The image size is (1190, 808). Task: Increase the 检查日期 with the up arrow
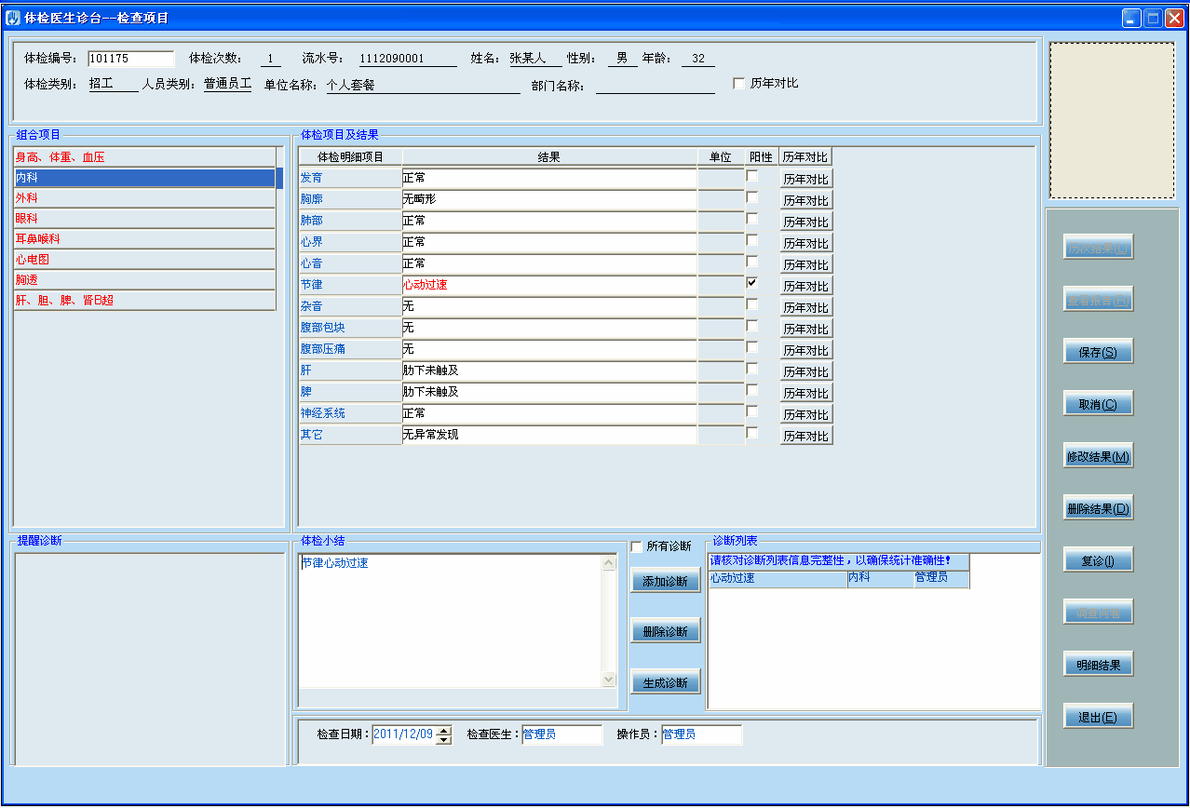point(443,730)
